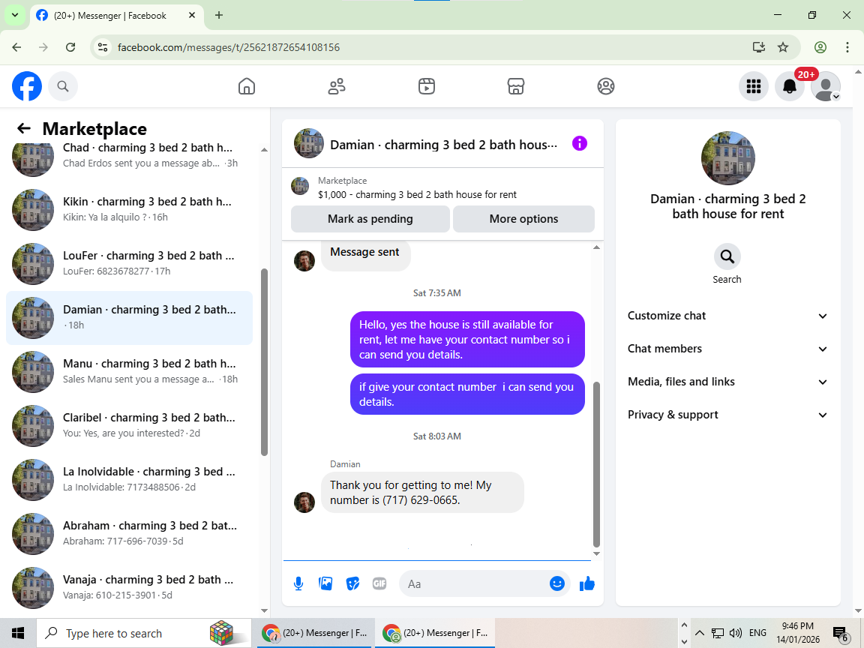Open the Chrome profile icon
Screen dimensions: 864x648
point(820,47)
